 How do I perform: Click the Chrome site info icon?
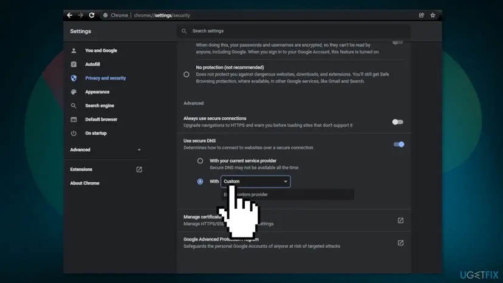pos(105,15)
